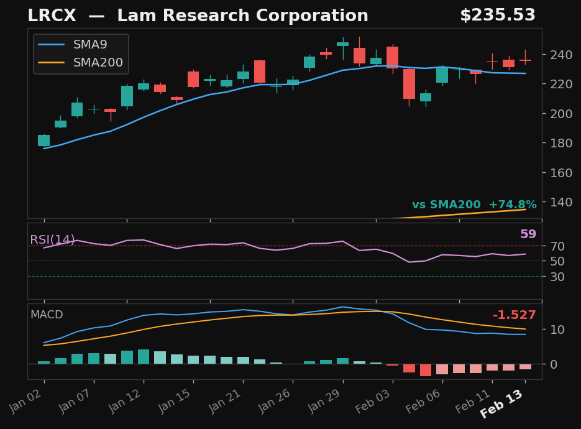Click the Jan 02 date label
This screenshot has height=429, width=581.
25,401
